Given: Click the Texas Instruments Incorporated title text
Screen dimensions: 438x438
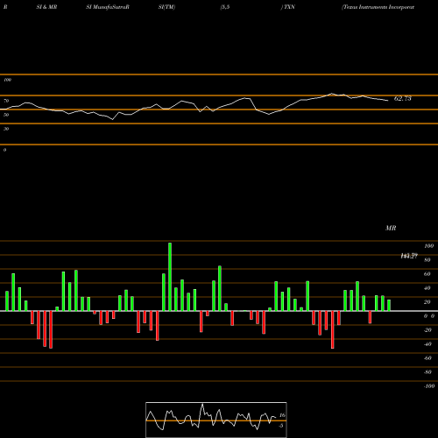Looking at the screenshot, I should click(x=378, y=7).
